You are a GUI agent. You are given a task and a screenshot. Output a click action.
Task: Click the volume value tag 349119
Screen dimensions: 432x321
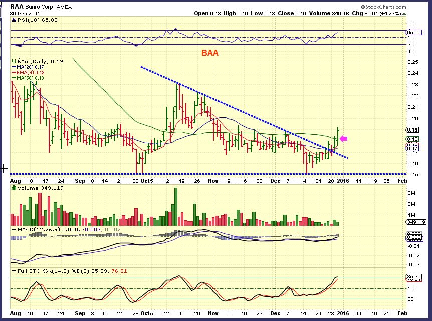[x=416, y=222]
